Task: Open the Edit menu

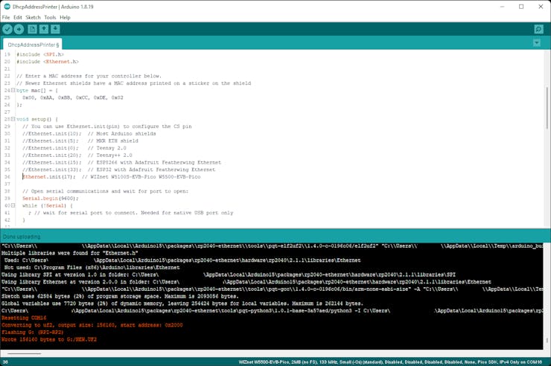Action: point(18,17)
